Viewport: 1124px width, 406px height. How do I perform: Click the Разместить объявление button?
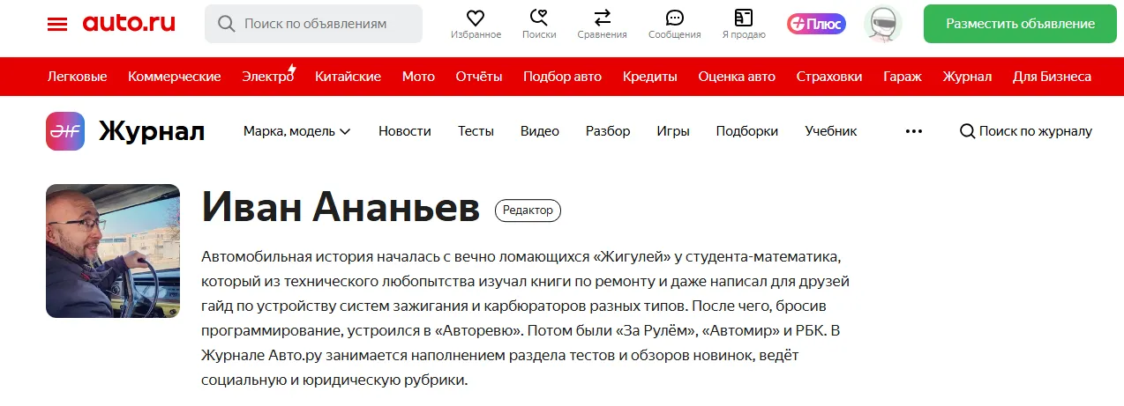pyautogui.click(x=1020, y=24)
